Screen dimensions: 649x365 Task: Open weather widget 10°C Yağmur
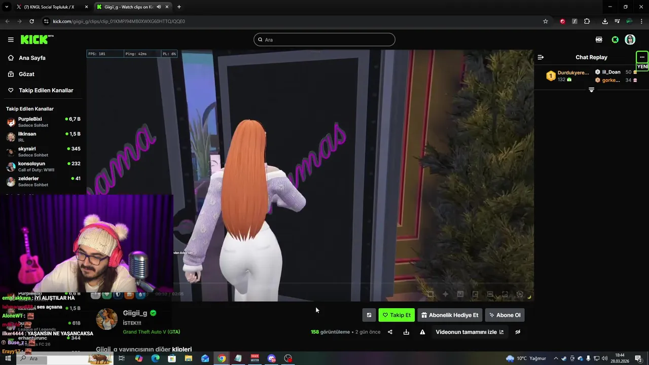(526, 358)
